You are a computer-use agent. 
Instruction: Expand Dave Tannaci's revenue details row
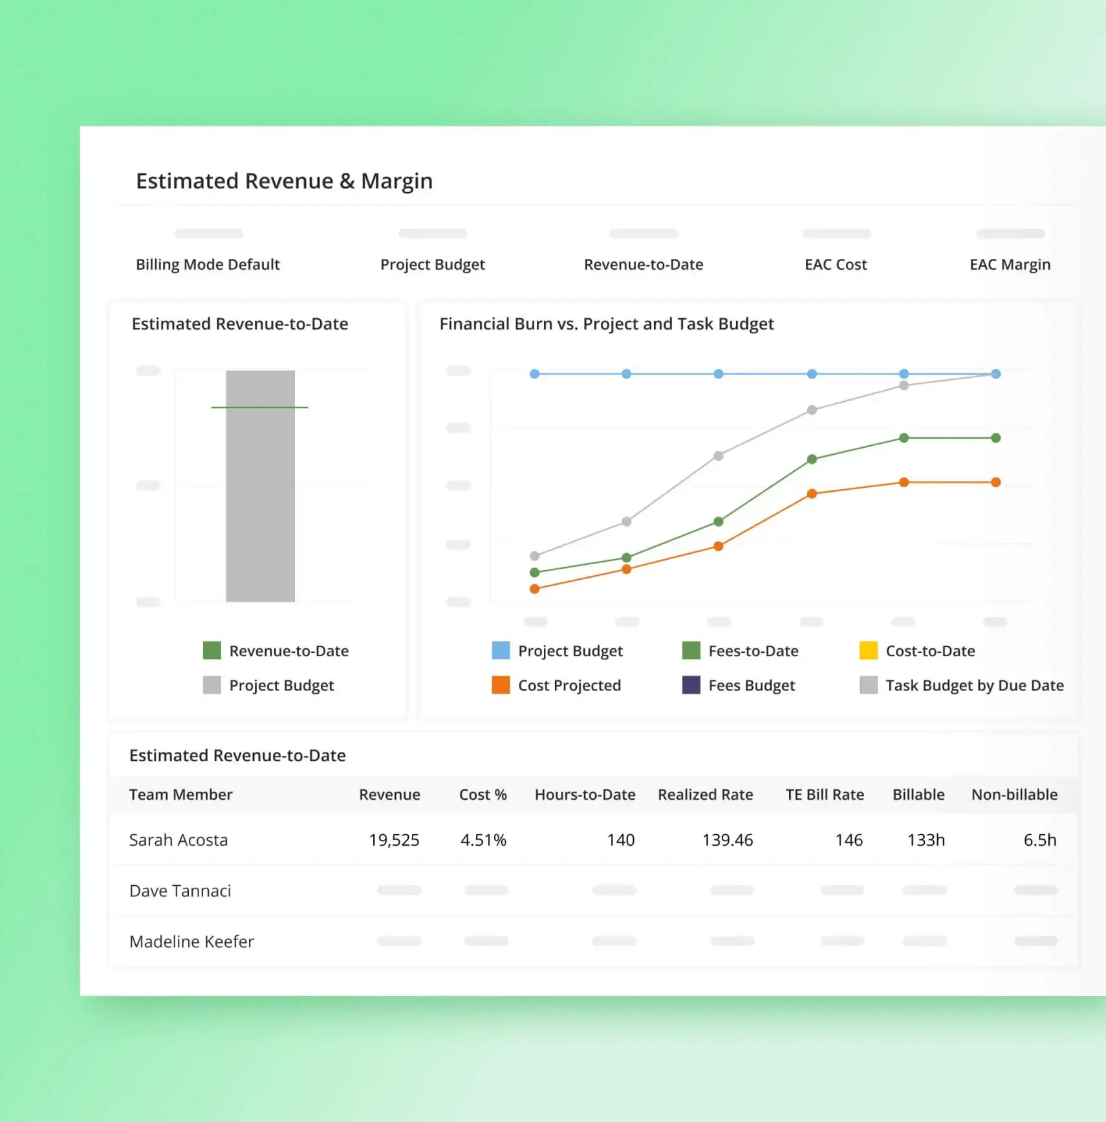[x=180, y=890]
